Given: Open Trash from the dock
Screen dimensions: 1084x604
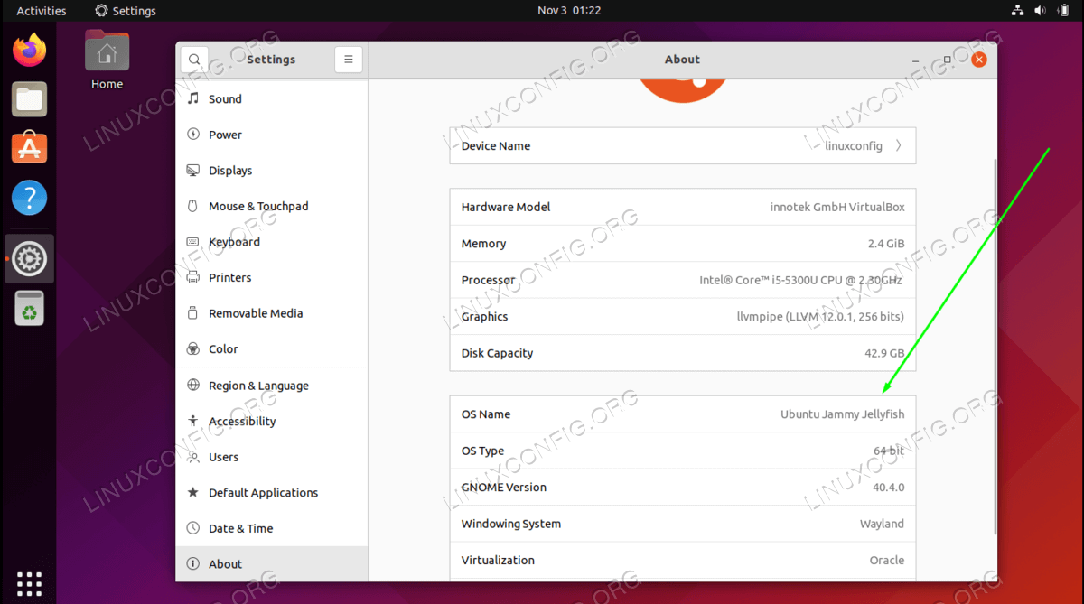Looking at the screenshot, I should point(29,309).
